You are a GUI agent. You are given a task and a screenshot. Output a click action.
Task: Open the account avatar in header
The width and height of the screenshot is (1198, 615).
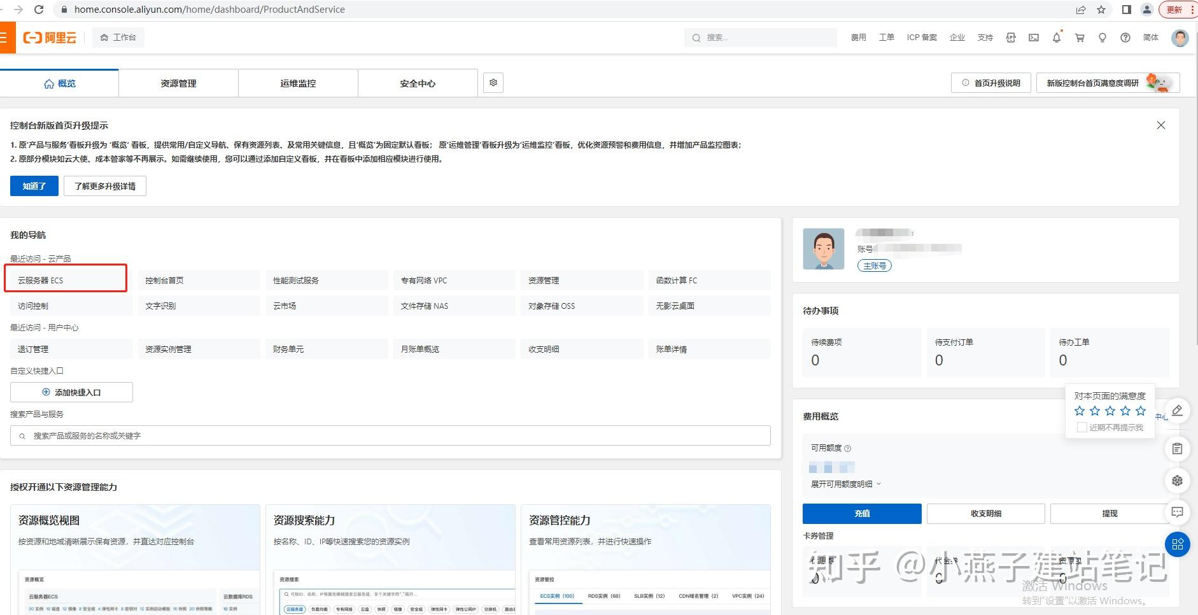(x=1180, y=38)
